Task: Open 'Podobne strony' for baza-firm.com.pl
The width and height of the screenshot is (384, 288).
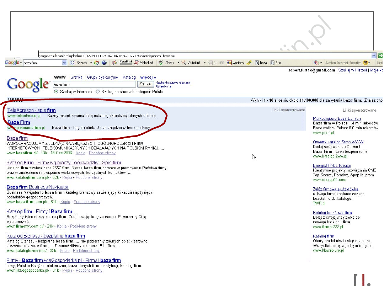Action: click(x=87, y=202)
